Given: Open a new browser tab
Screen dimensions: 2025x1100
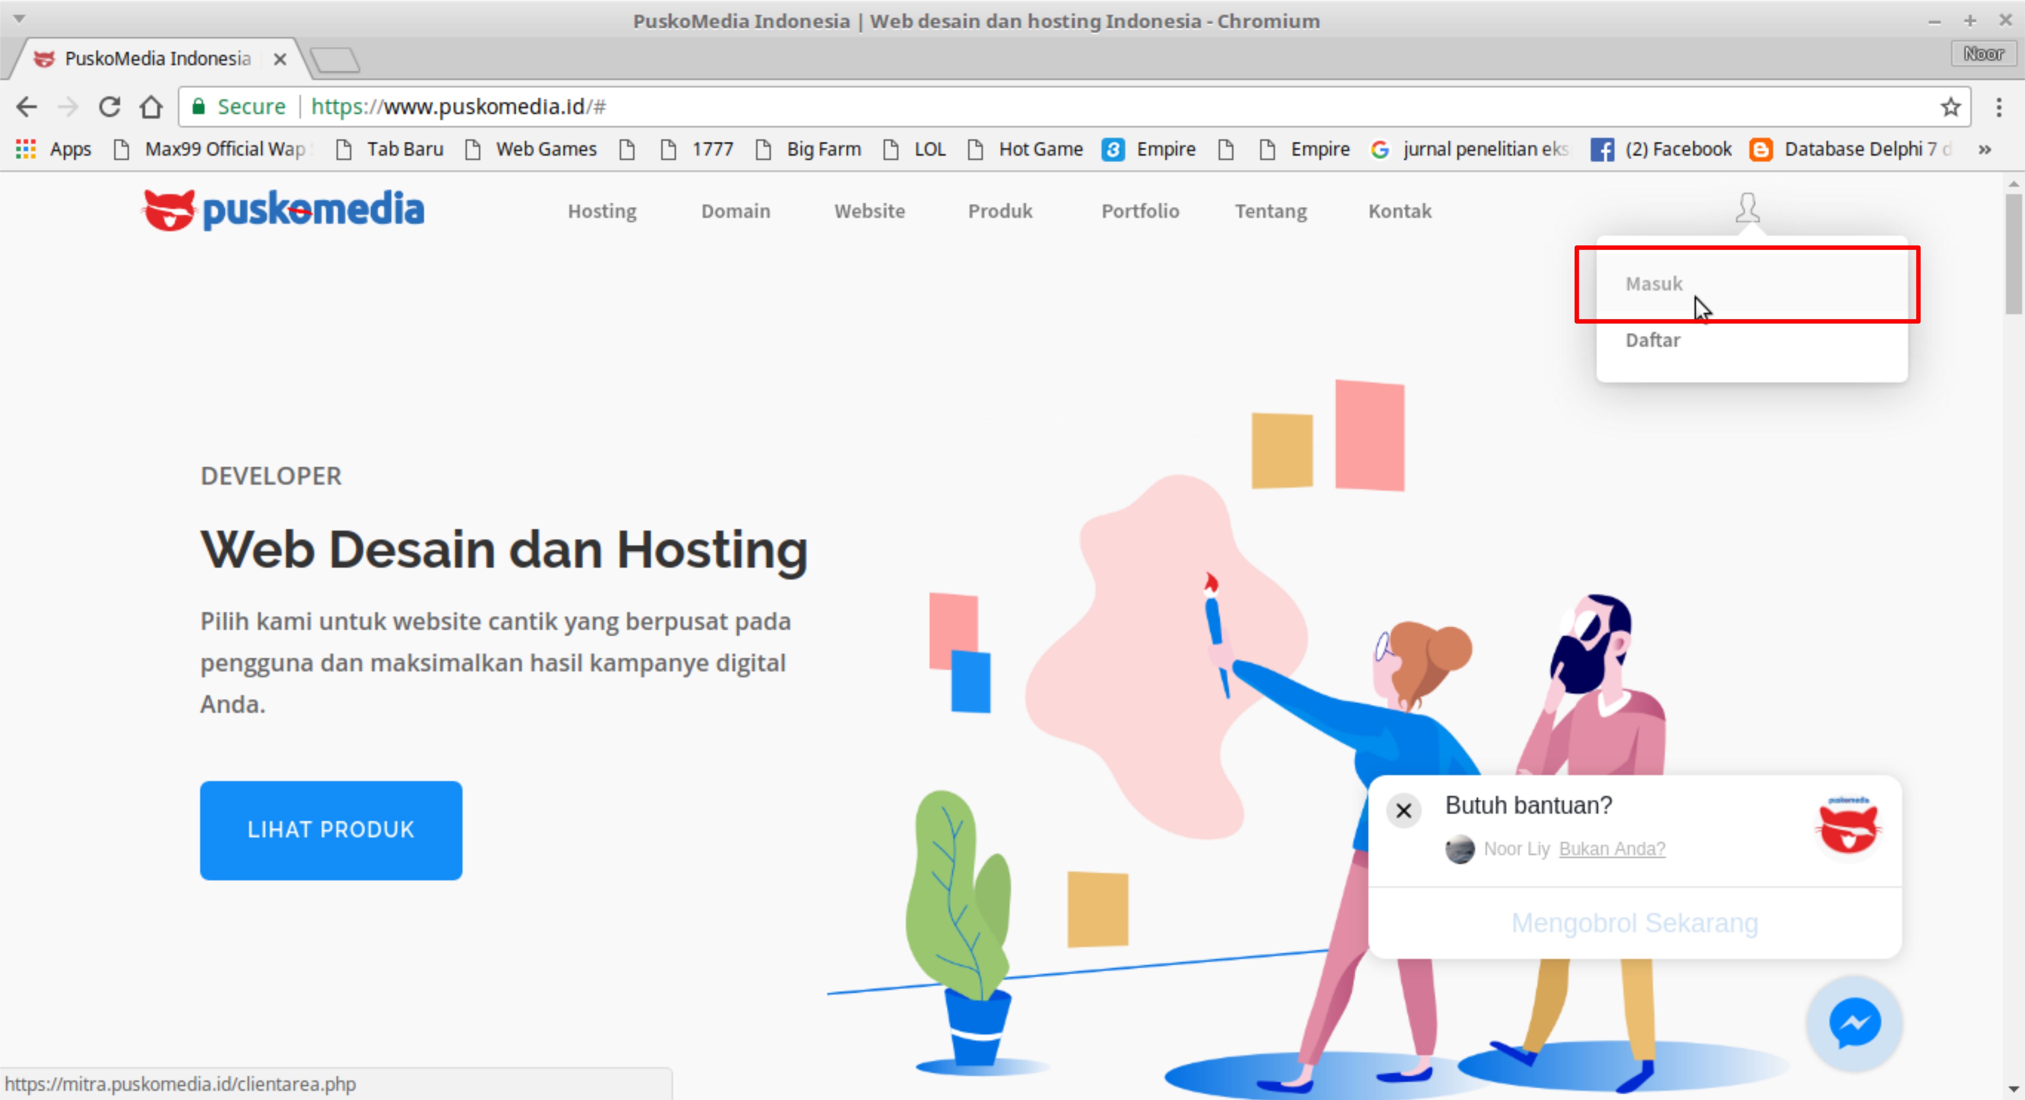Looking at the screenshot, I should (x=335, y=60).
